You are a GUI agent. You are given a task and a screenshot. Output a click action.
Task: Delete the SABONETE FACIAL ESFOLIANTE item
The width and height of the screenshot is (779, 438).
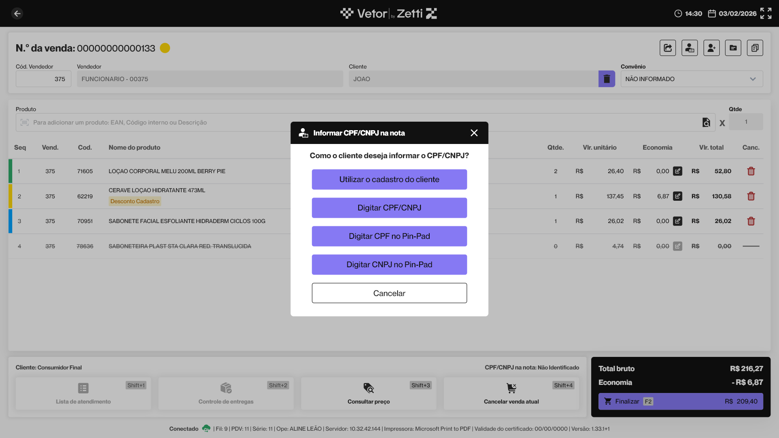(x=751, y=221)
